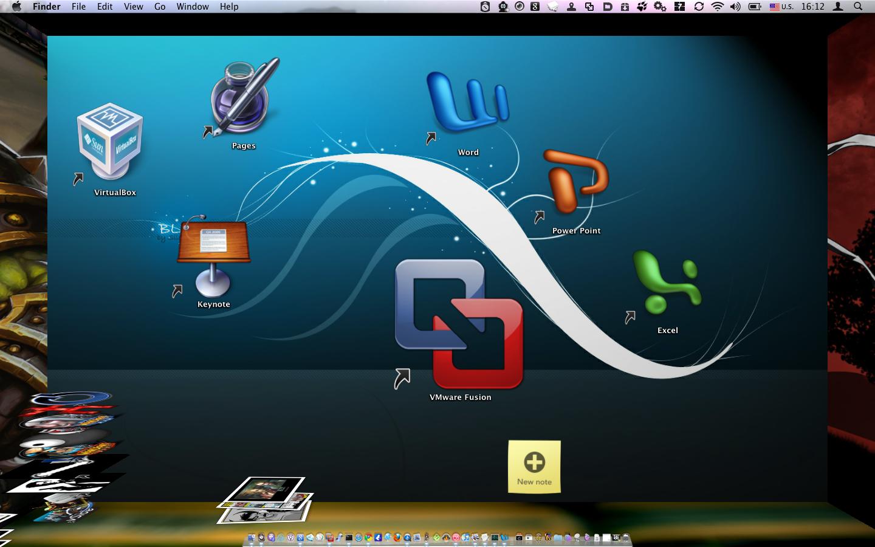
Task: Click the sync arrows menu bar icon
Action: pos(699,7)
